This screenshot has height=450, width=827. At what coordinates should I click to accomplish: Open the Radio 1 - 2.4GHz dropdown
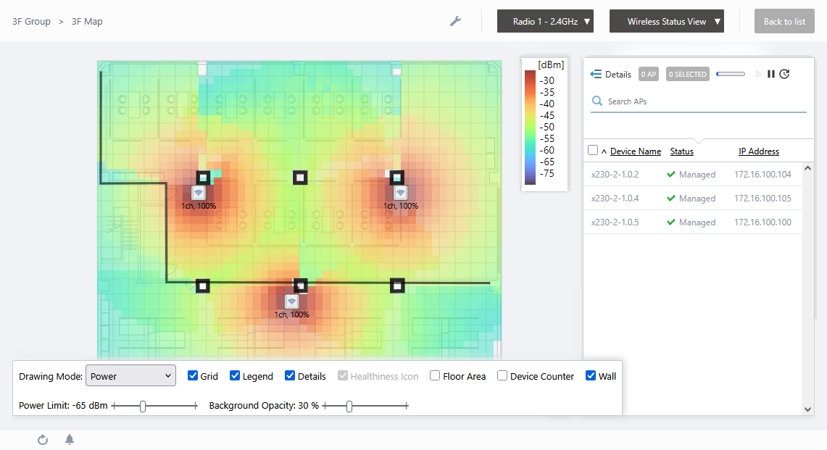coord(545,21)
